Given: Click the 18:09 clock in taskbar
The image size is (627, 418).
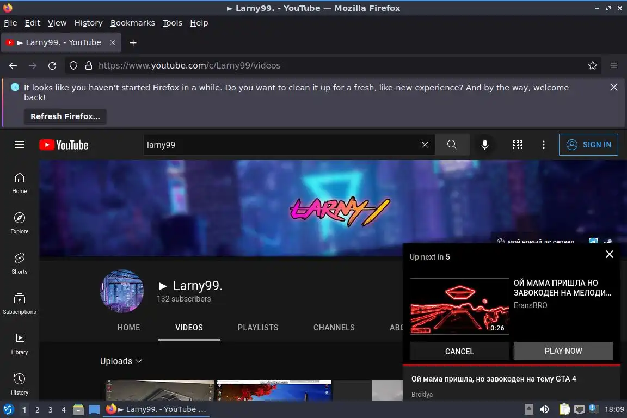Looking at the screenshot, I should pyautogui.click(x=614, y=409).
